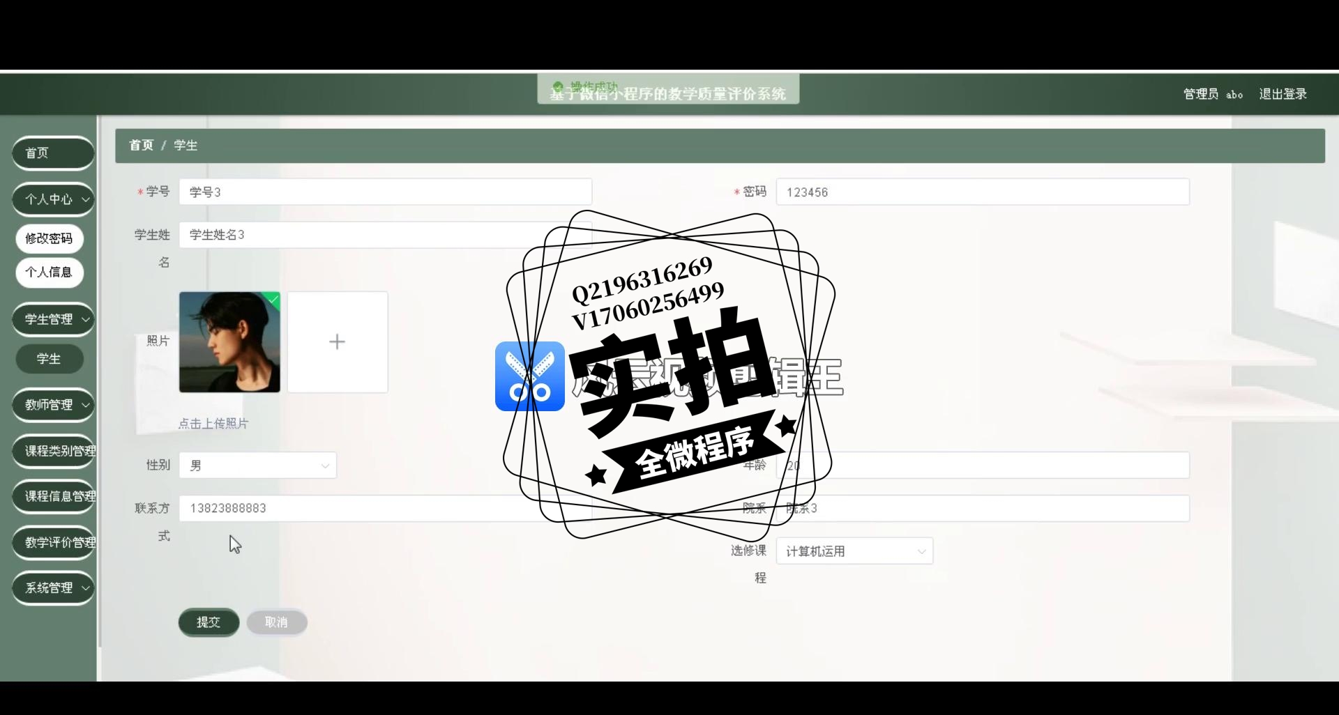The height and width of the screenshot is (715, 1339).
Task: Expand the 个人中心 sidebar menu
Action: click(x=53, y=199)
